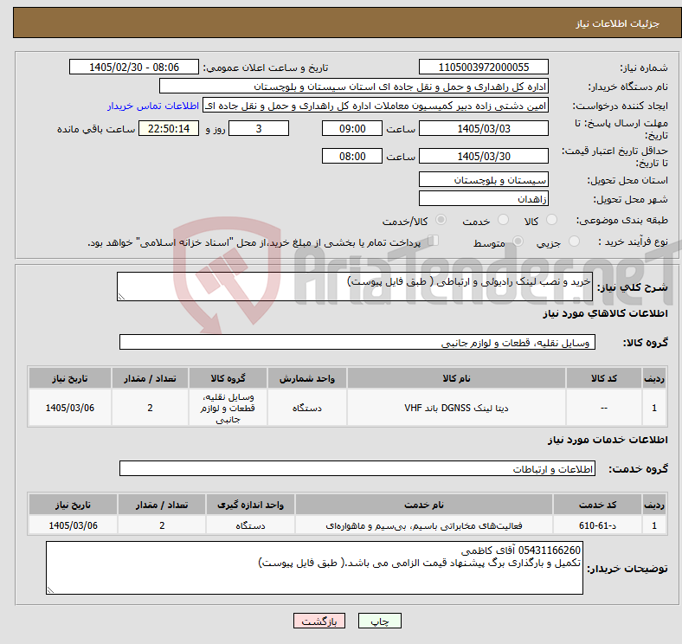Click the price validity date 1405/03/30
This screenshot has height=644, width=682.
coord(483,156)
